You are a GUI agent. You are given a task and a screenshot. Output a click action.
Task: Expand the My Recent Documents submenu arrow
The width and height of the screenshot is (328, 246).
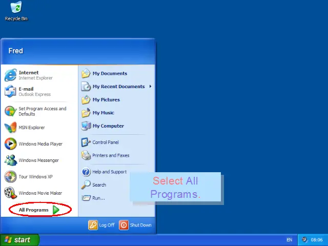(x=150, y=87)
